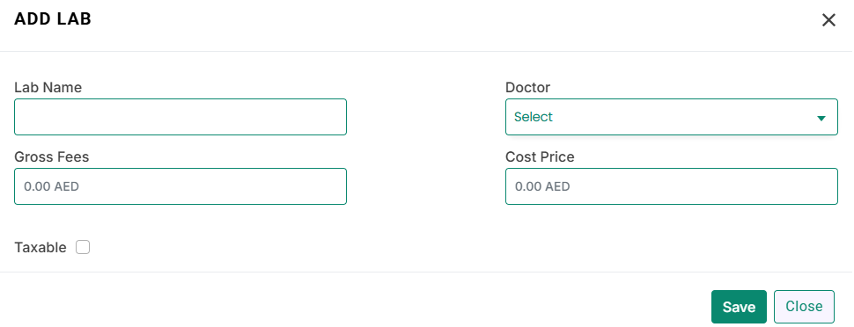Select the 'Select' placeholder in Doctor combo box
This screenshot has height=327, width=854.
[x=534, y=117]
